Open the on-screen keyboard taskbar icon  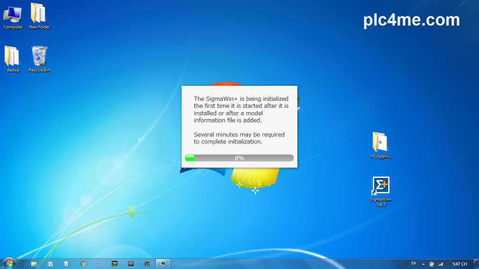coord(99,264)
